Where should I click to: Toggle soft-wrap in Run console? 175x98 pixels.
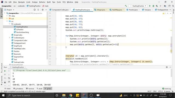(x=9, y=78)
